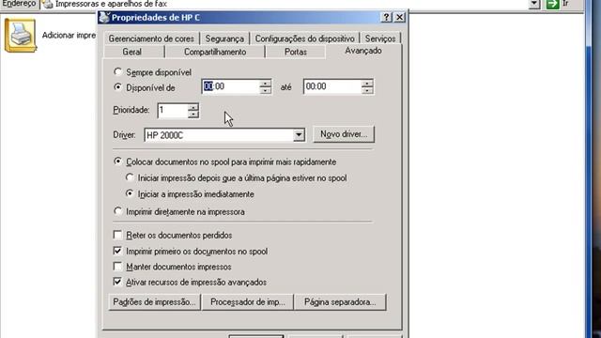This screenshot has height=338, width=601.
Task: Enable Reter os documentos perdidos checkbox
Action: (x=117, y=235)
